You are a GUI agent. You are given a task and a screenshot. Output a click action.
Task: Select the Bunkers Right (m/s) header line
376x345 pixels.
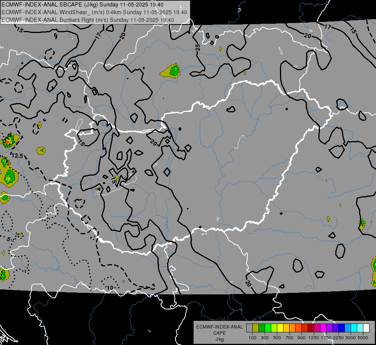(x=88, y=20)
